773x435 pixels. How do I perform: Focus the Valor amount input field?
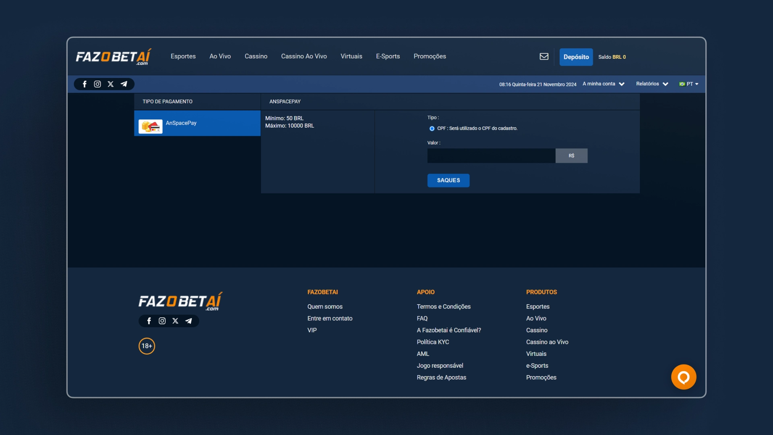492,156
